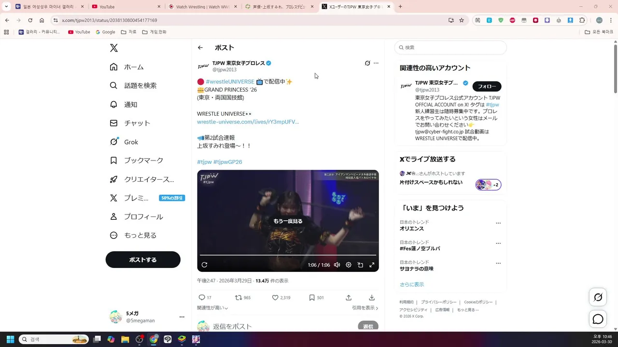Screen dimensions: 618x347
Task: Open 引用を表示 quotes link
Action: (x=365, y=308)
